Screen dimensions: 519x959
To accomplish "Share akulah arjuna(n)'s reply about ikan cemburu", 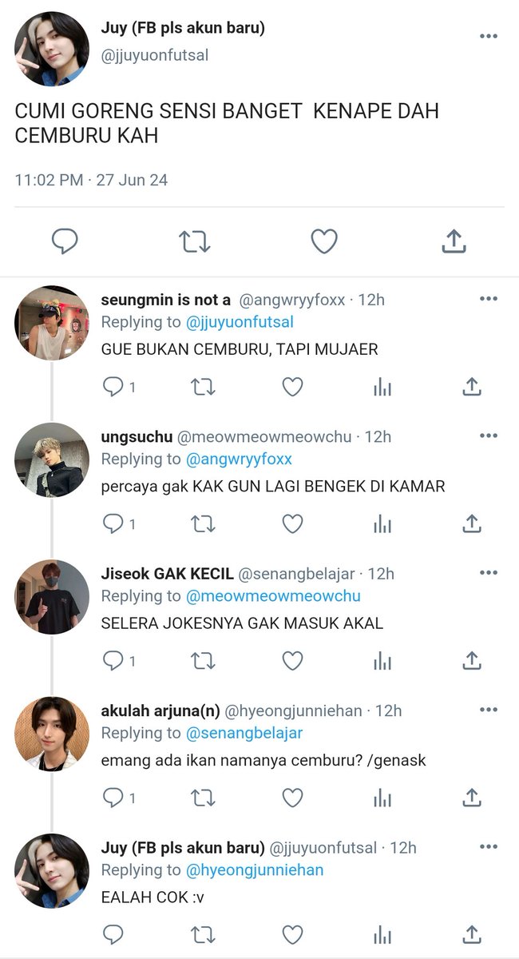I will pos(472,798).
